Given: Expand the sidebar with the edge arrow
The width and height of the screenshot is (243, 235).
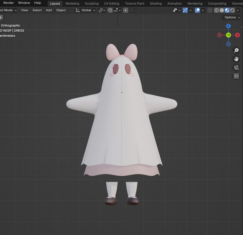Looking at the screenshot, I should [242, 27].
